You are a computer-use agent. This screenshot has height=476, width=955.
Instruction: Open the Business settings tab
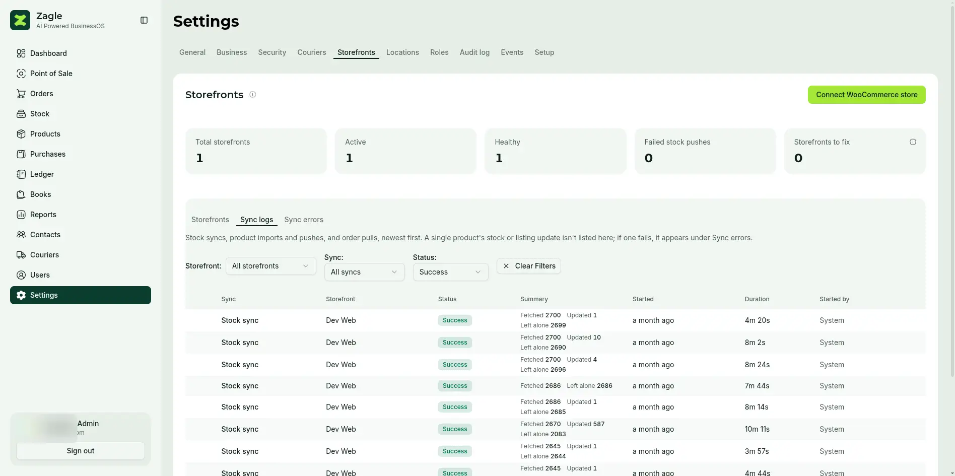[232, 52]
